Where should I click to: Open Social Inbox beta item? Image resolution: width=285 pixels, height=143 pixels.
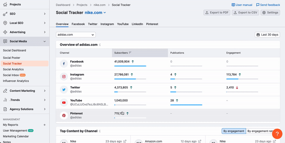14,75
